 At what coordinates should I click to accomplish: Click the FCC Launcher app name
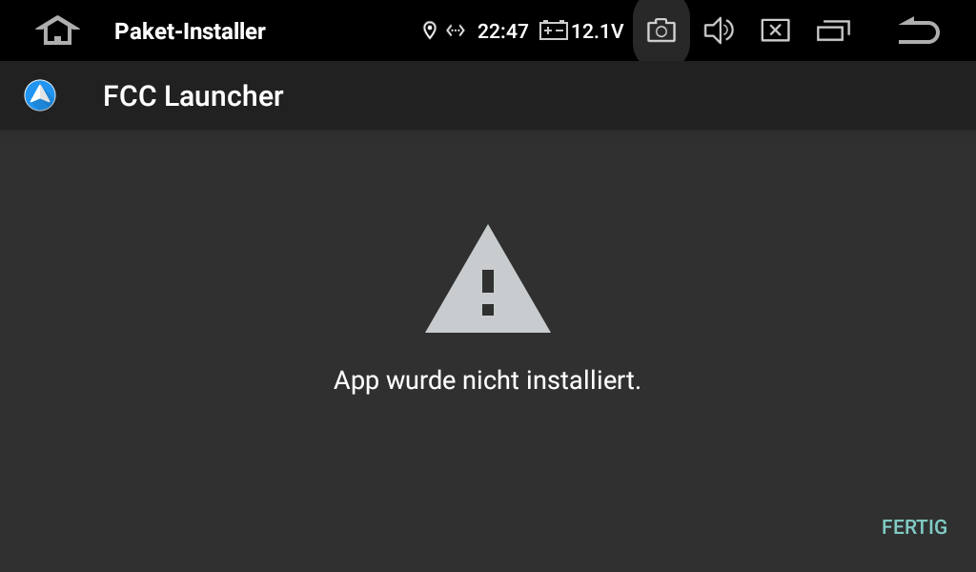click(193, 96)
